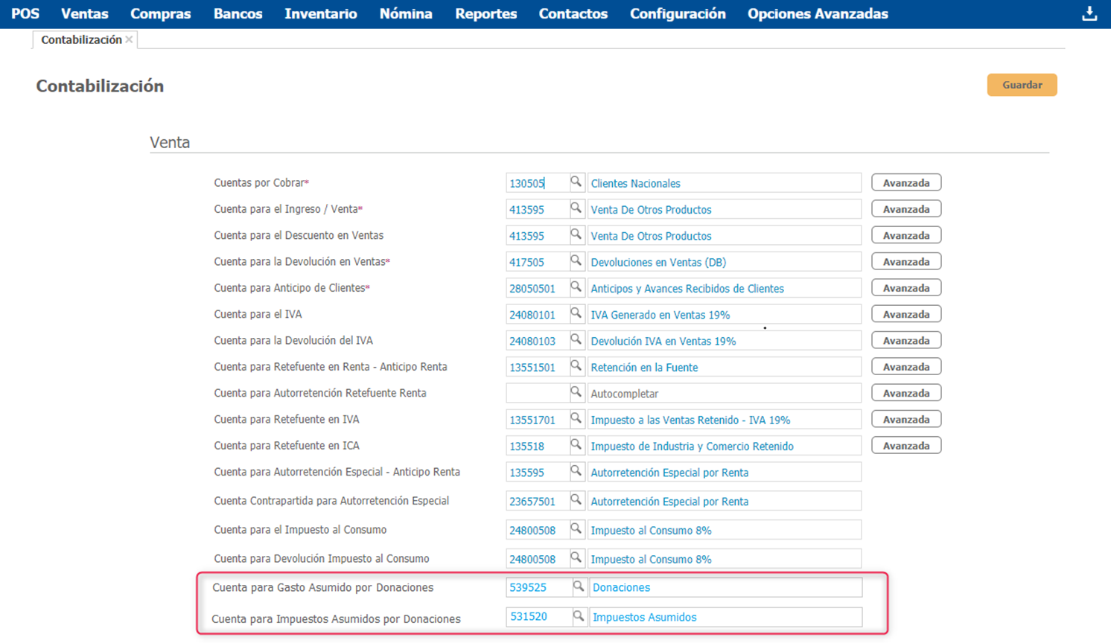
Task: Click the Clientes Nacionales account name field
Action: pos(723,183)
